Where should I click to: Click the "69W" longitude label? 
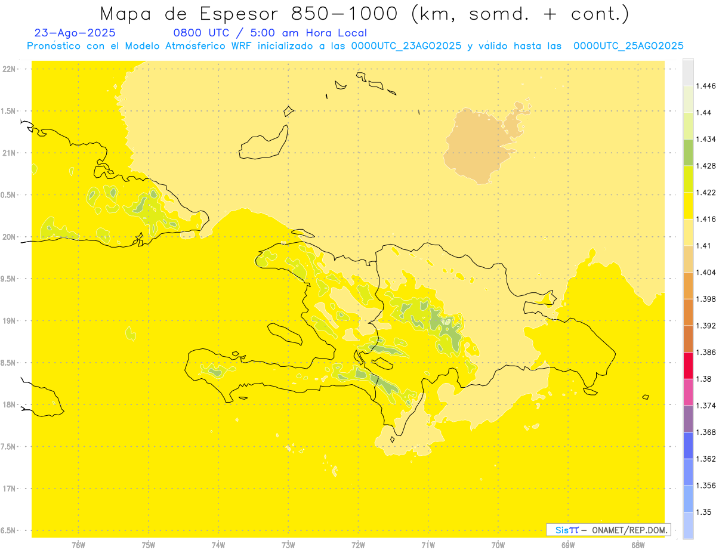tap(567, 545)
